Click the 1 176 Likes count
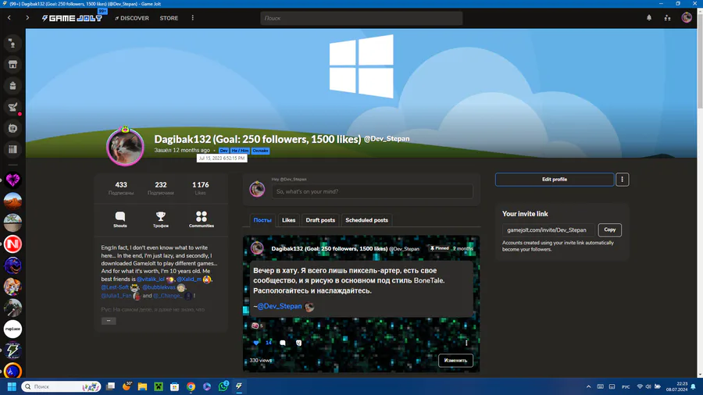703x395 pixels. [201, 188]
